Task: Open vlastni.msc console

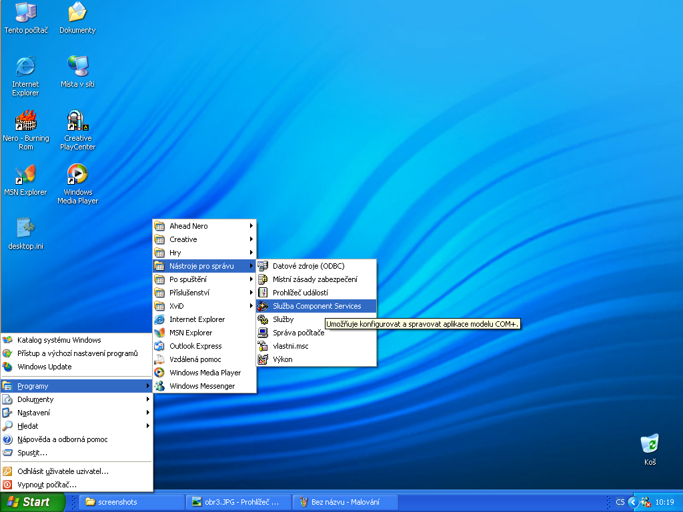Action: click(x=316, y=346)
